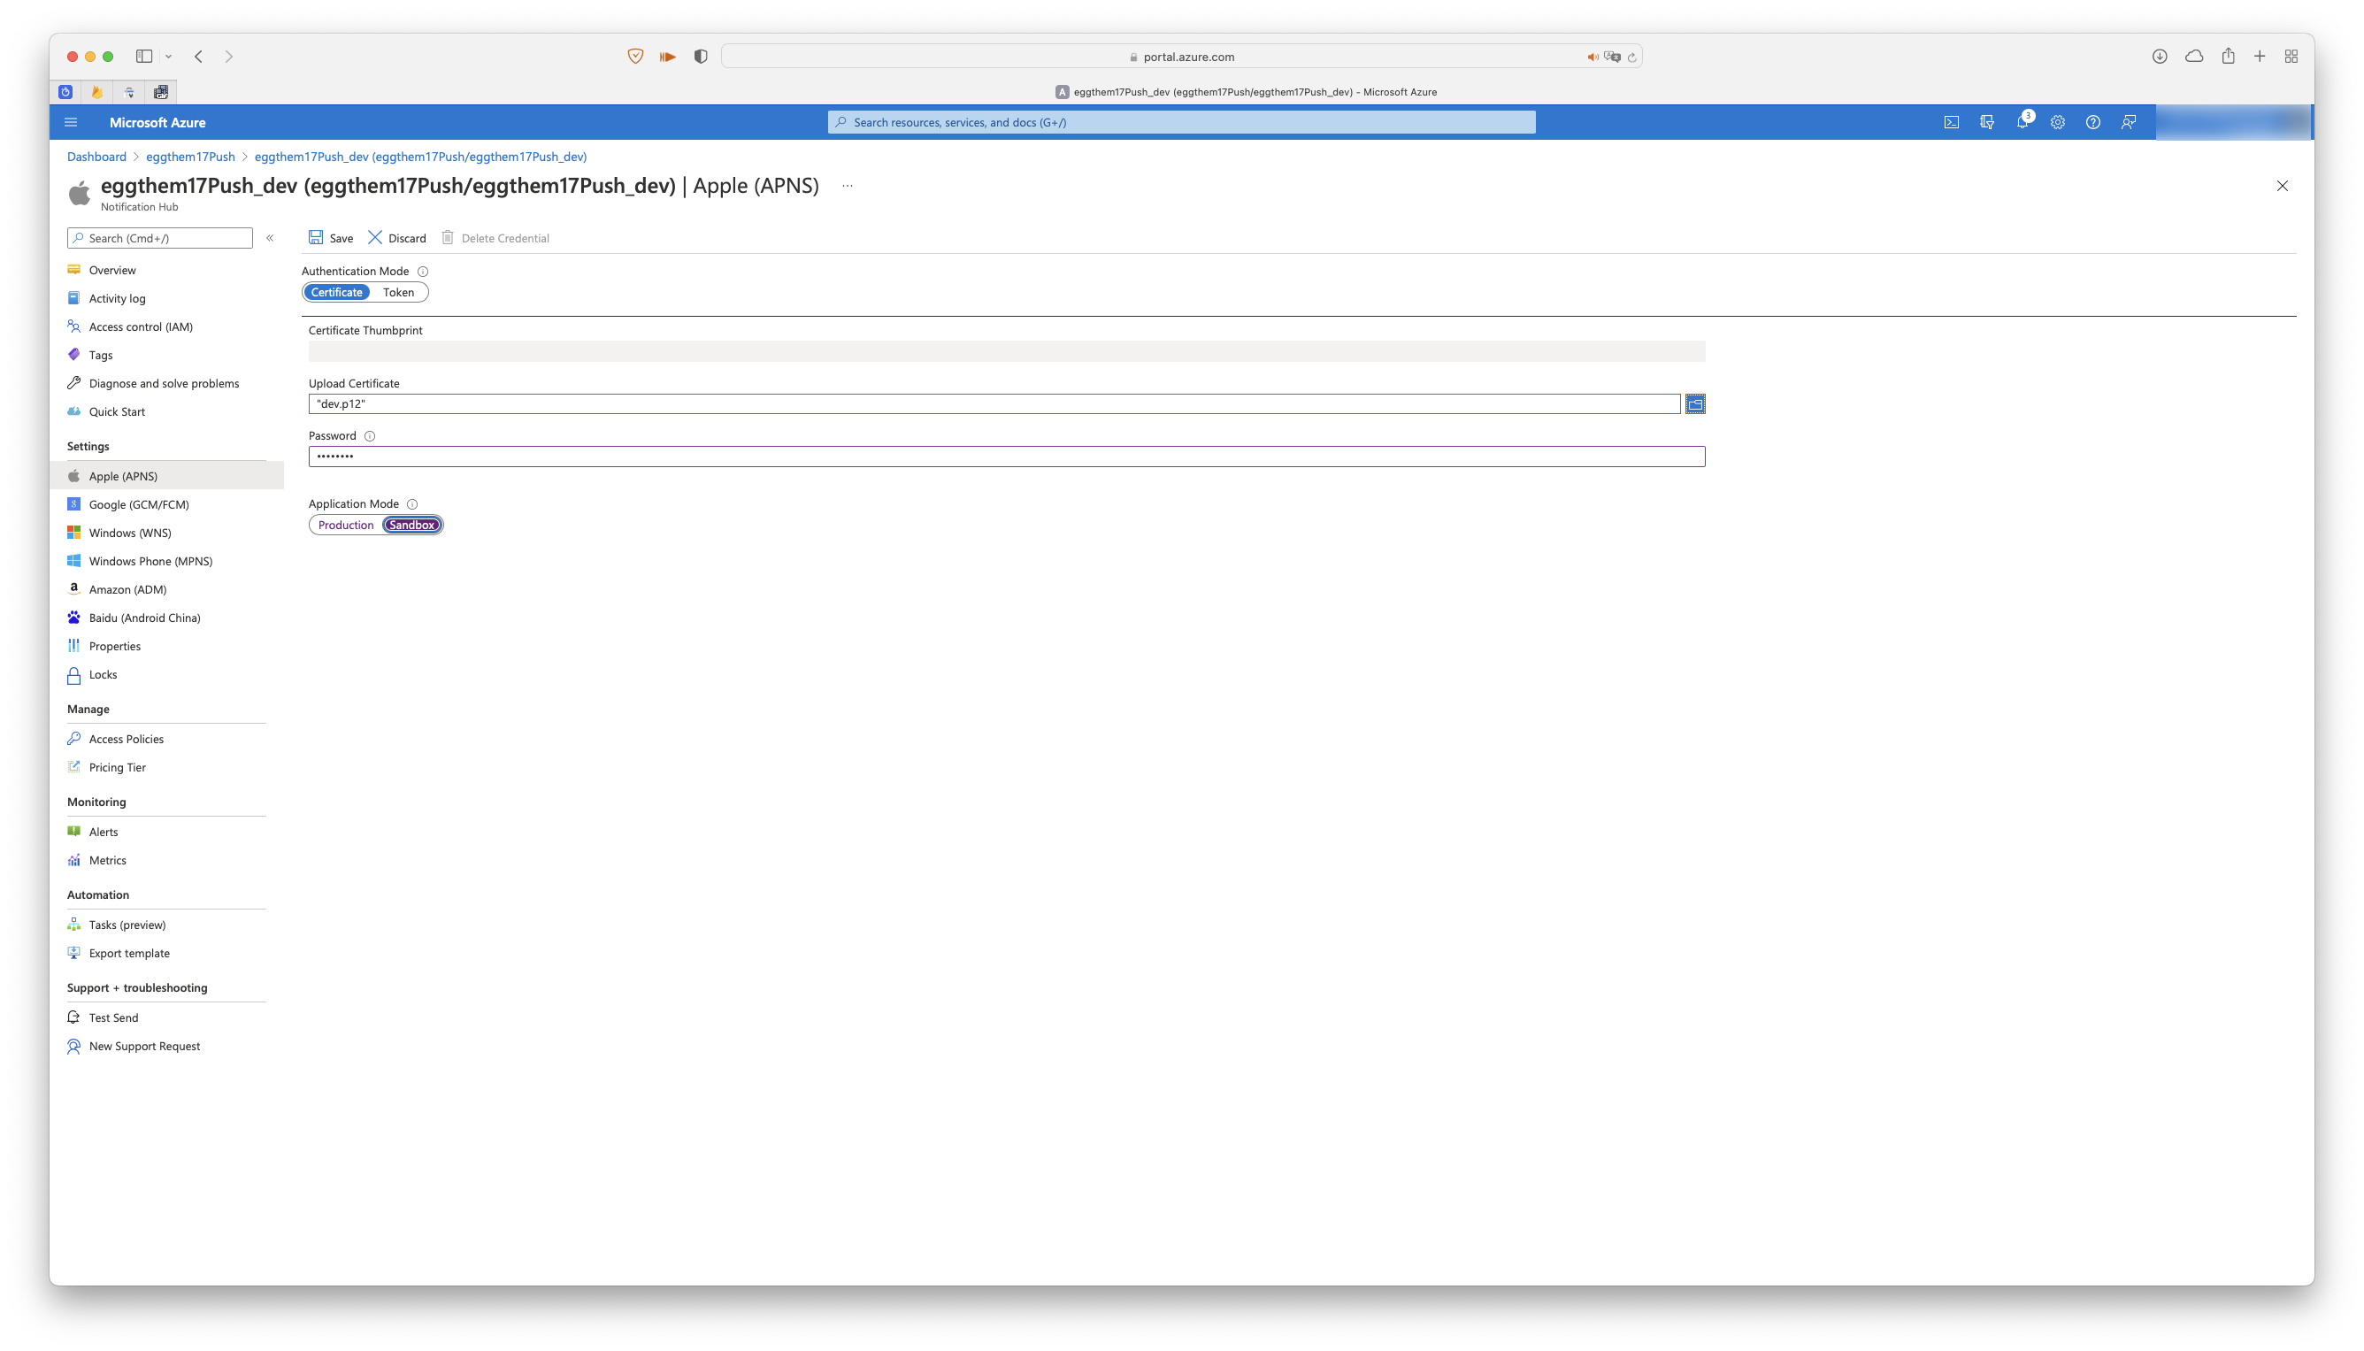
Task: Go to the eggthem17Push breadcrumb link
Action: pos(190,157)
